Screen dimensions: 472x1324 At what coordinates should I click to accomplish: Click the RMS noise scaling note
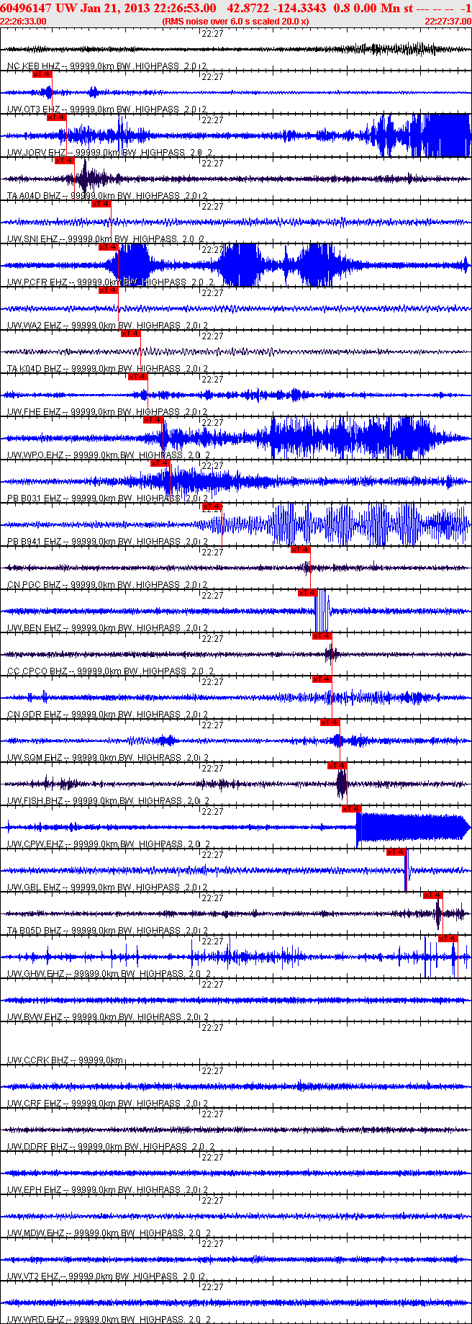point(236,22)
